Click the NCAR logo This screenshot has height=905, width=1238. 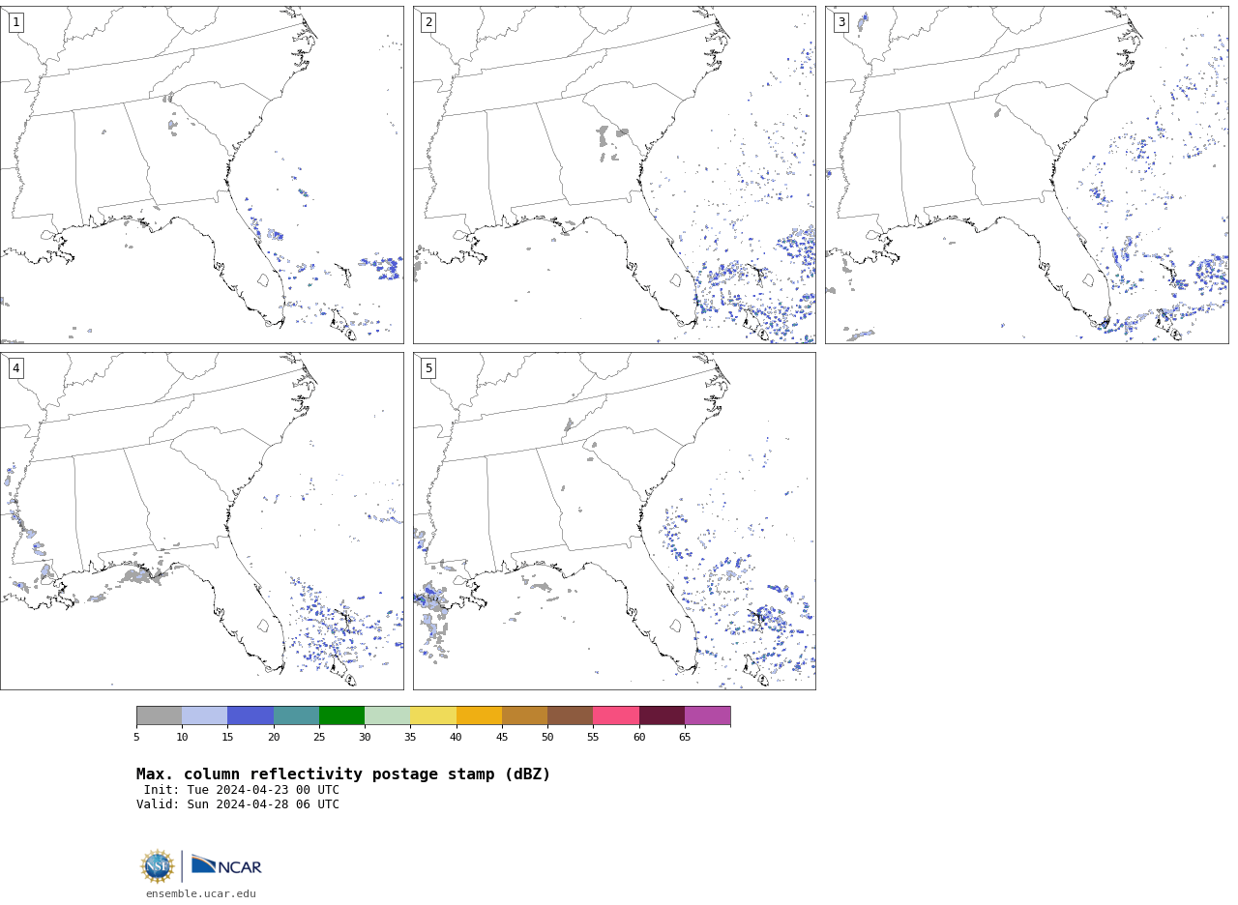coord(226,865)
